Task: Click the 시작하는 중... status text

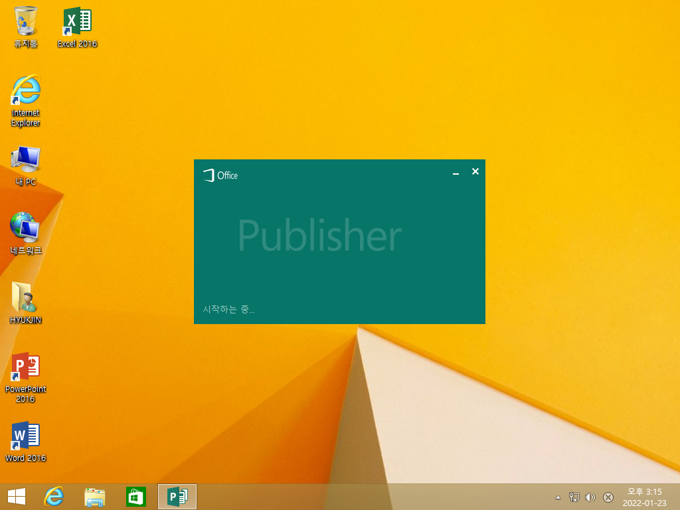Action: point(228,309)
